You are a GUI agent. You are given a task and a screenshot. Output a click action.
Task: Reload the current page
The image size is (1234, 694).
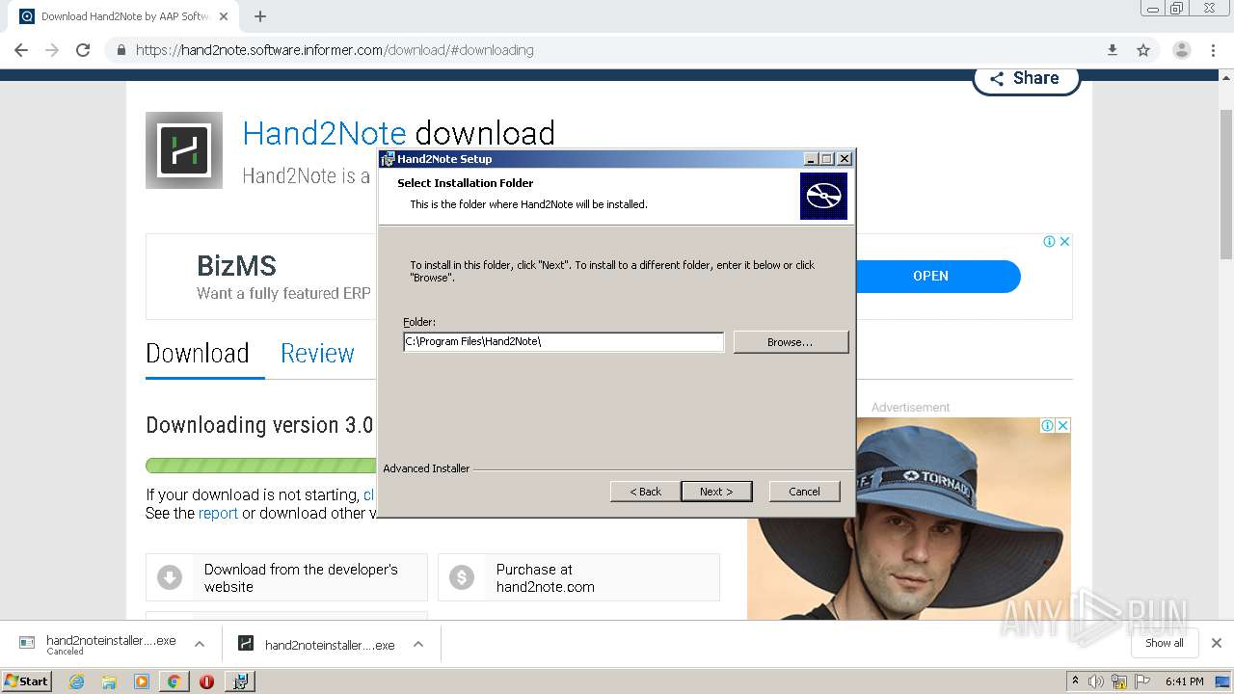point(83,50)
